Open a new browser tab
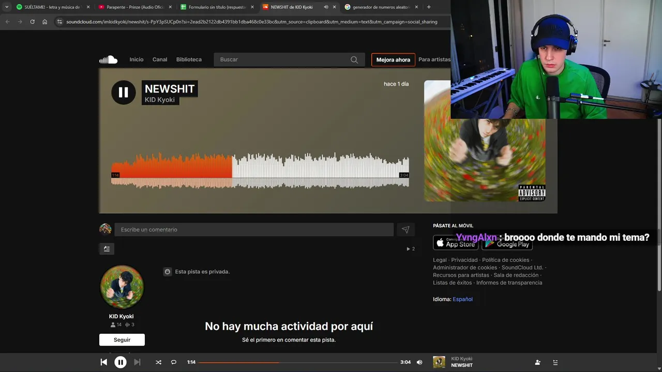The height and width of the screenshot is (372, 662). pyautogui.click(x=429, y=7)
